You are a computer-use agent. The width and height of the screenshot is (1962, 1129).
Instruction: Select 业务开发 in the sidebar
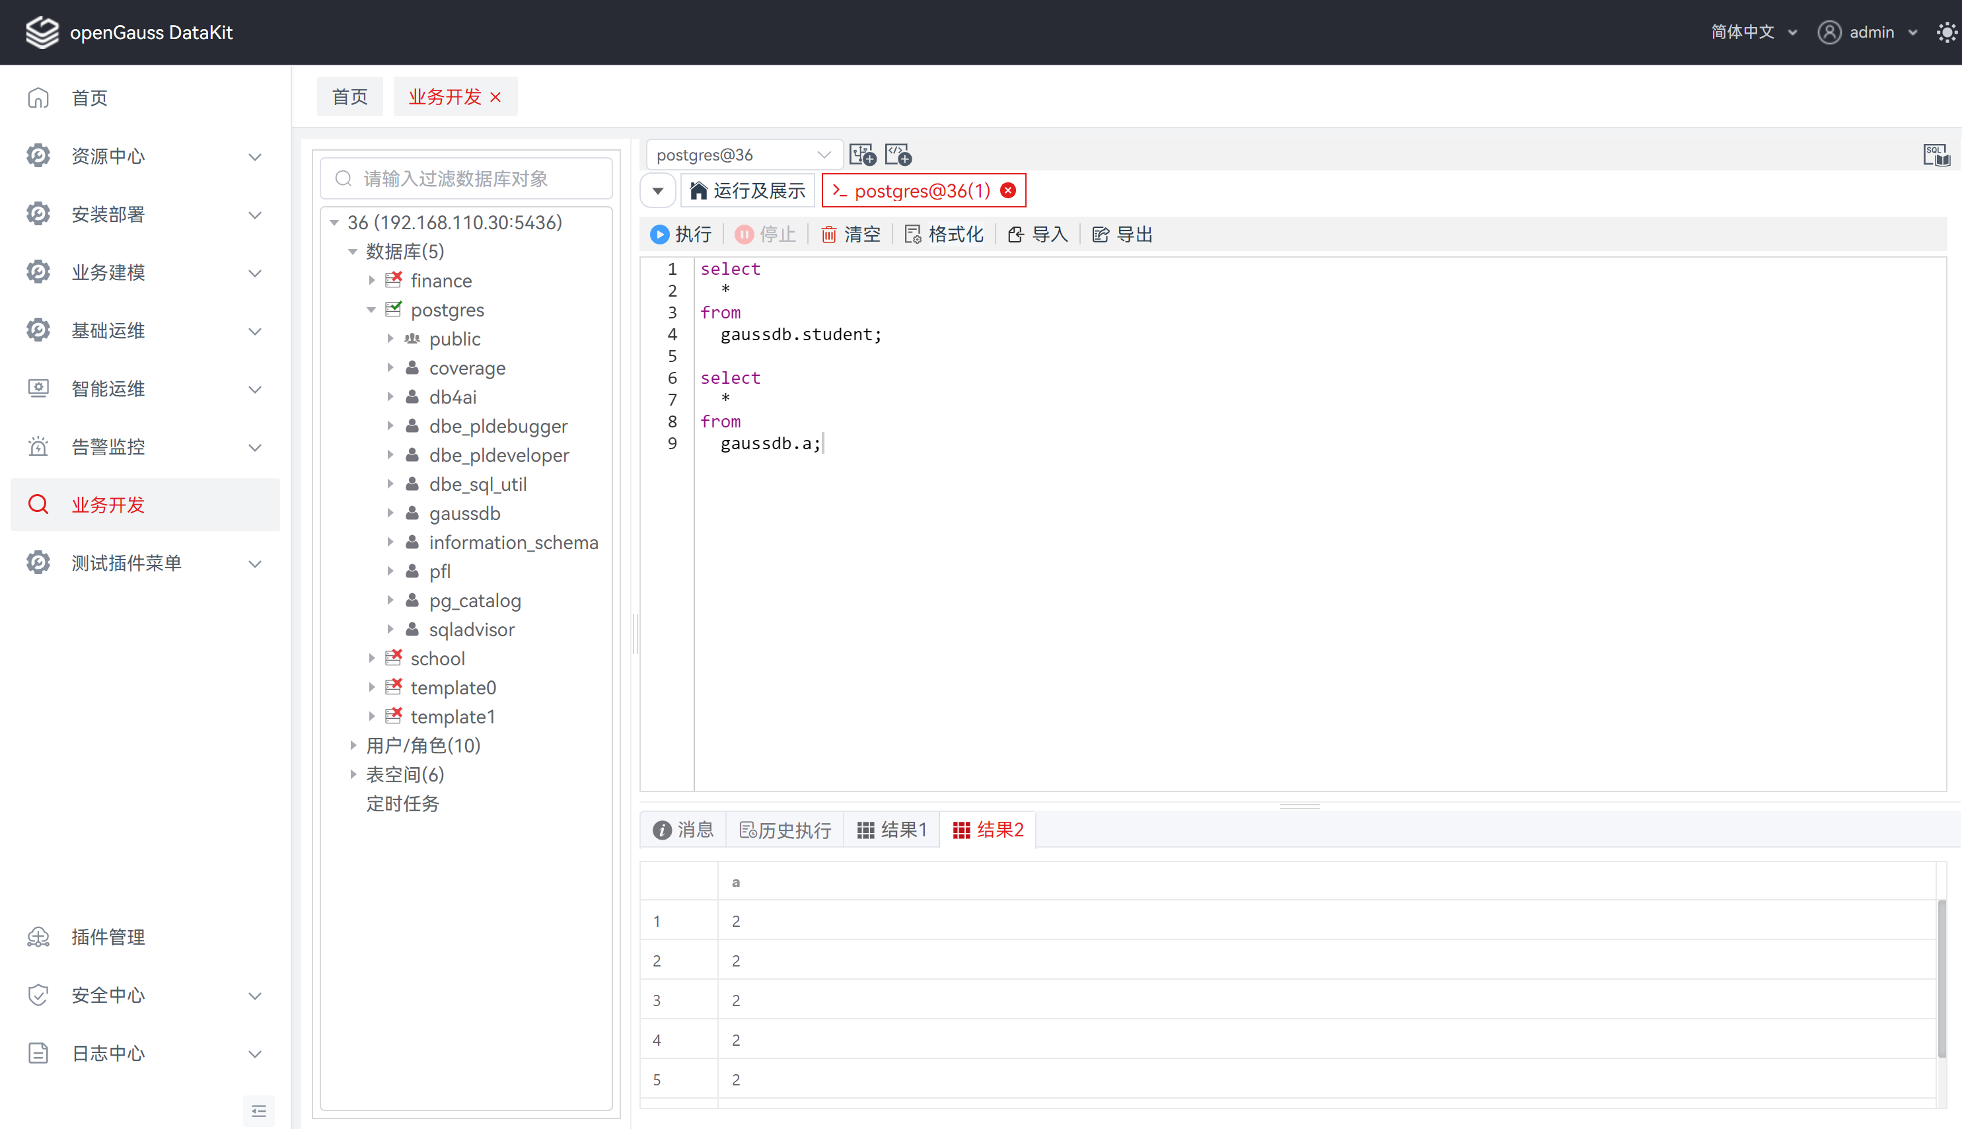click(x=145, y=505)
